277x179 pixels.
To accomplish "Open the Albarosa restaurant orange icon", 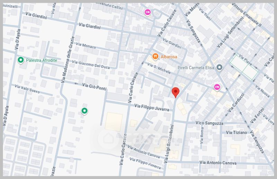I will 155,56.
